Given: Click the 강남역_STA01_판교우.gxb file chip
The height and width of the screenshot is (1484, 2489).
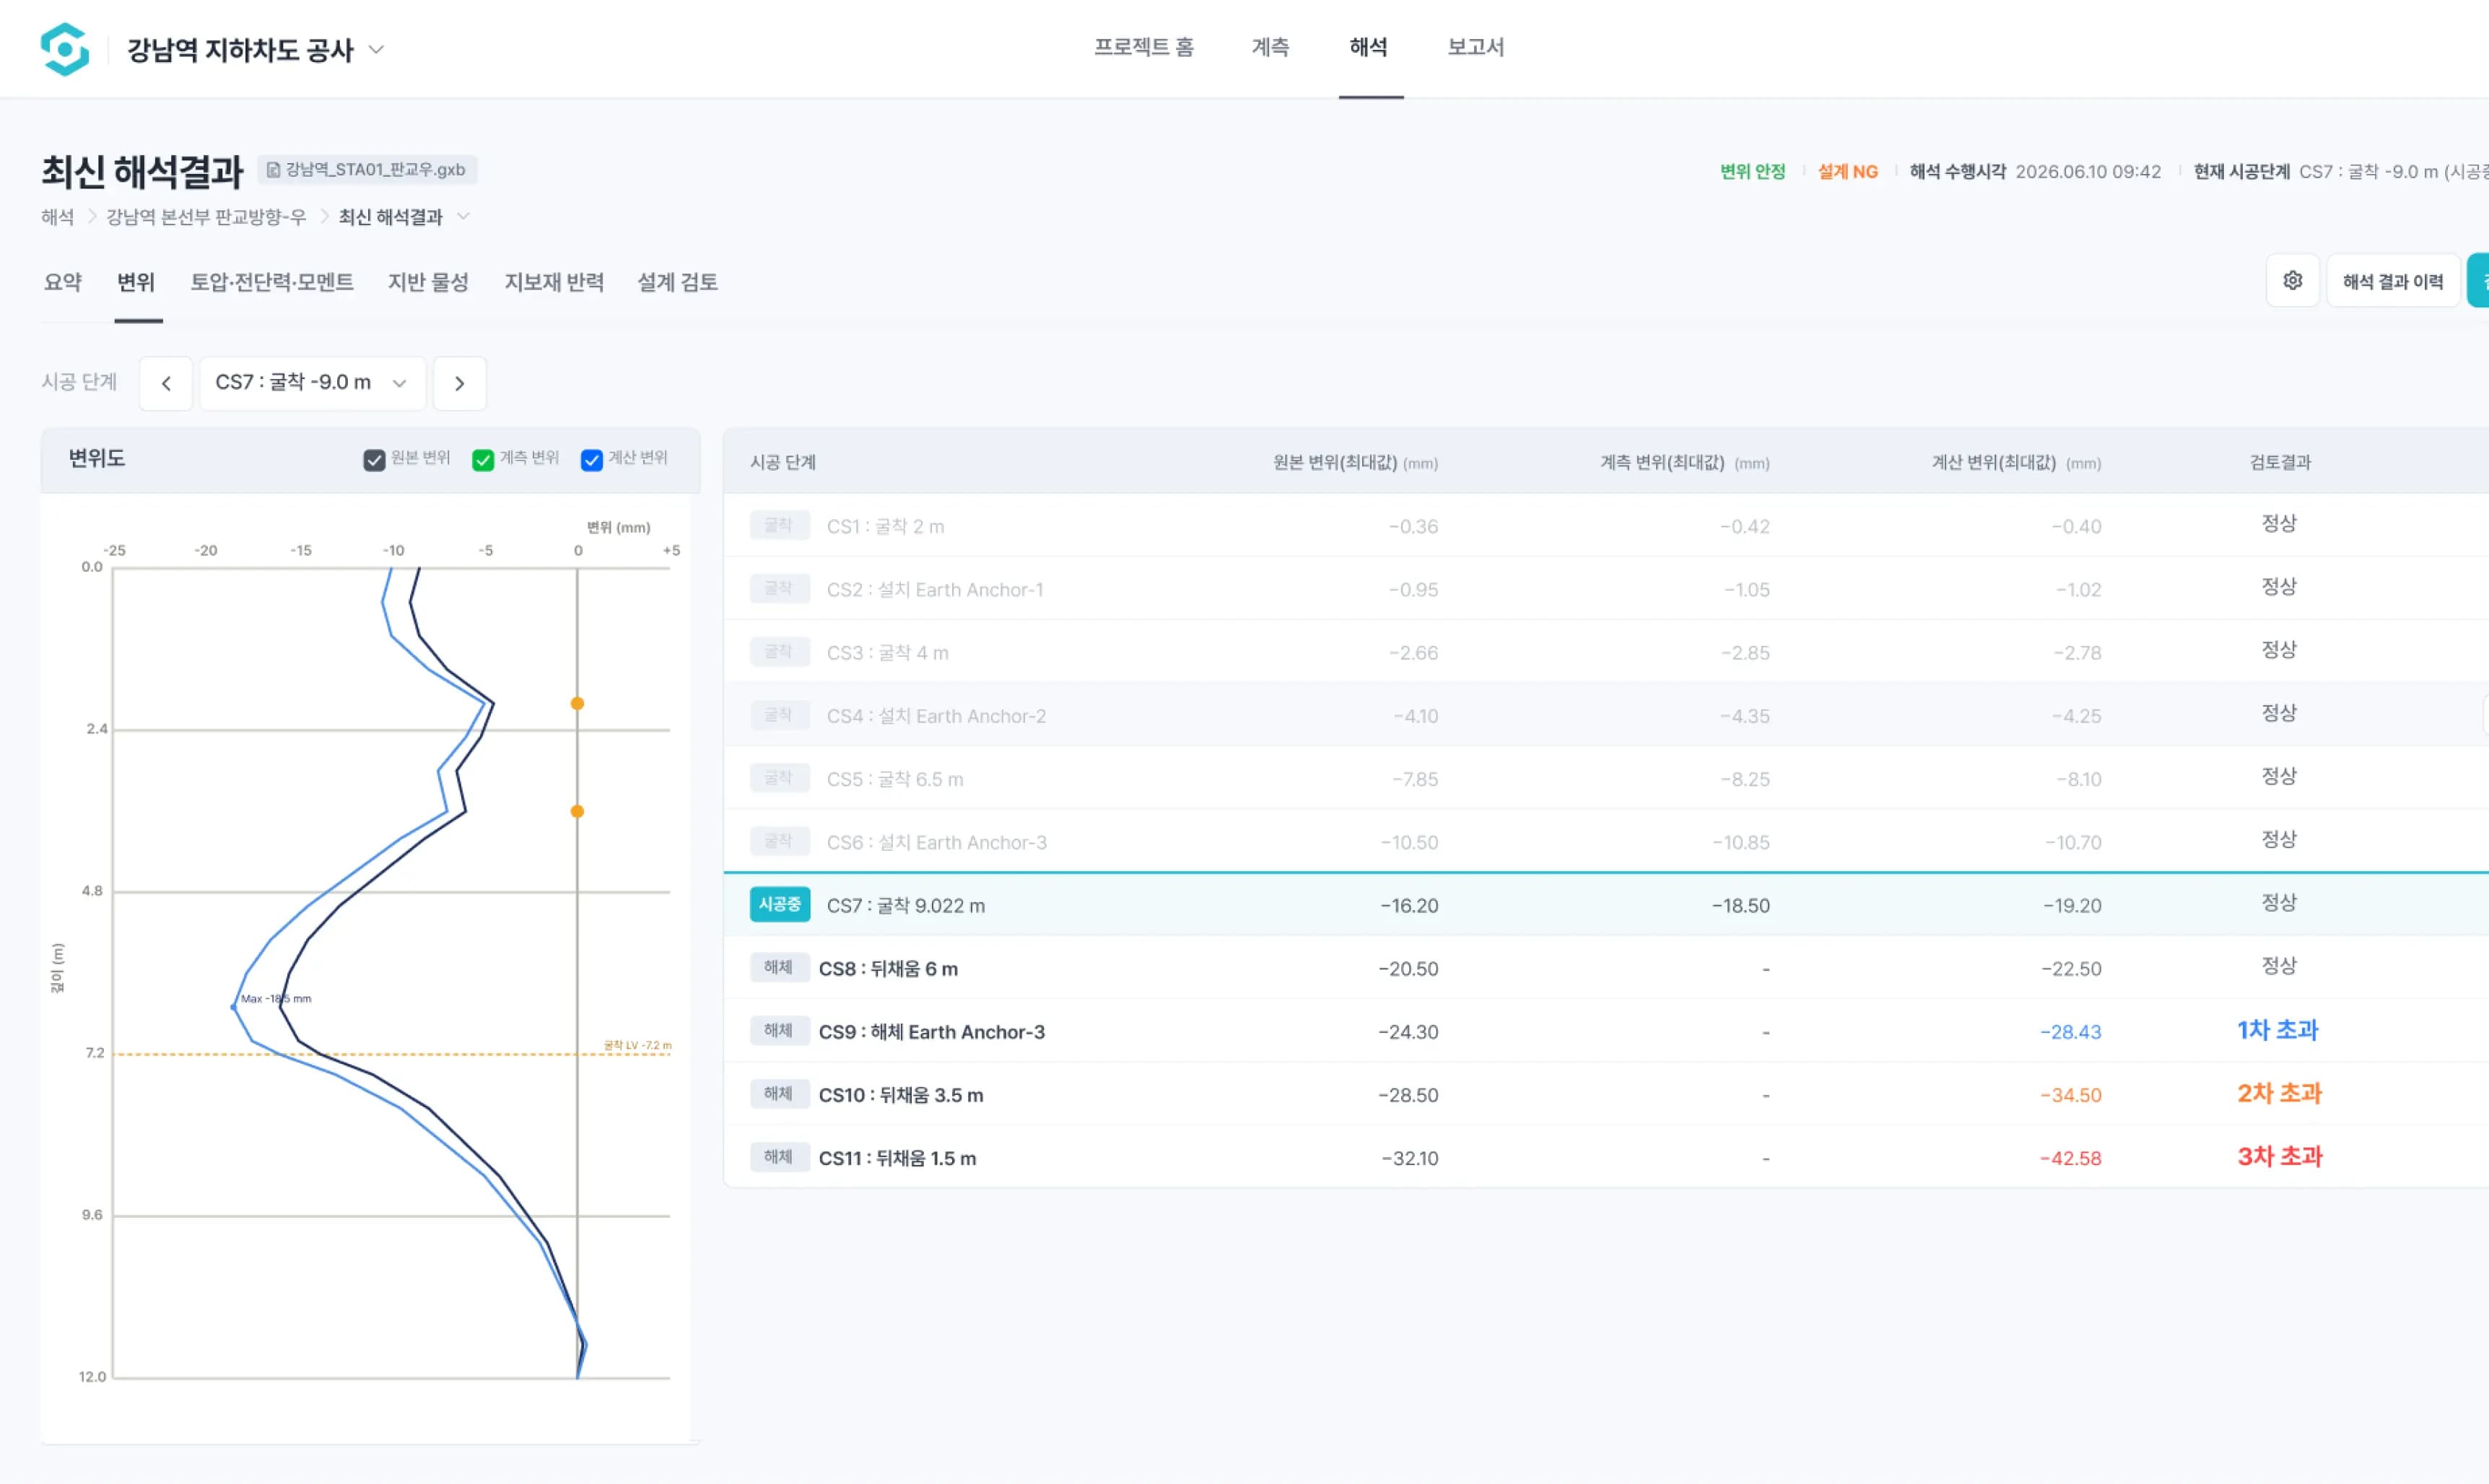Looking at the screenshot, I should [x=367, y=170].
